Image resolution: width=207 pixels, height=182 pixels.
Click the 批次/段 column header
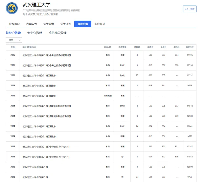pyautogui.click(x=107, y=47)
